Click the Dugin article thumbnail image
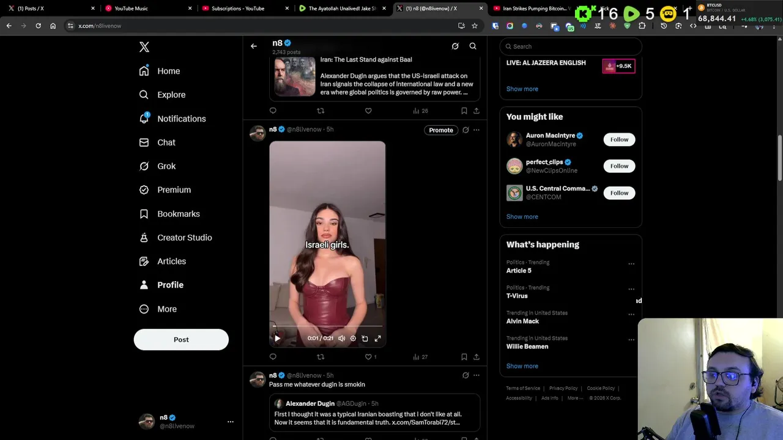This screenshot has width=783, height=440. 295,76
